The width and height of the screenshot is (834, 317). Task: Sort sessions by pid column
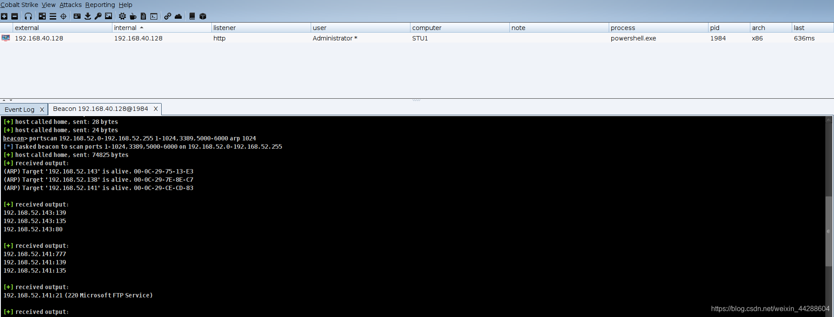pyautogui.click(x=729, y=28)
